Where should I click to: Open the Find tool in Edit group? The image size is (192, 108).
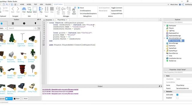pyautogui.click(x=24, y=10)
